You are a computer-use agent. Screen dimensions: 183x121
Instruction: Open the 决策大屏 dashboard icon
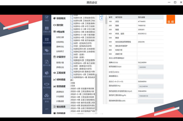coord(47,29)
